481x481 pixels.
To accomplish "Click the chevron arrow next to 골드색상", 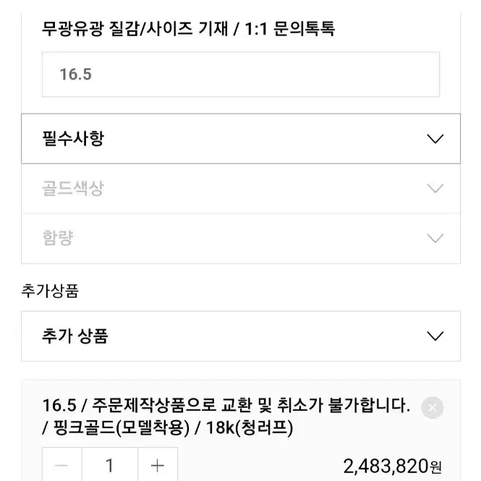I will click(435, 188).
